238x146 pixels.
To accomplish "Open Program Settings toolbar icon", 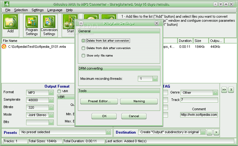I will point(31,22).
